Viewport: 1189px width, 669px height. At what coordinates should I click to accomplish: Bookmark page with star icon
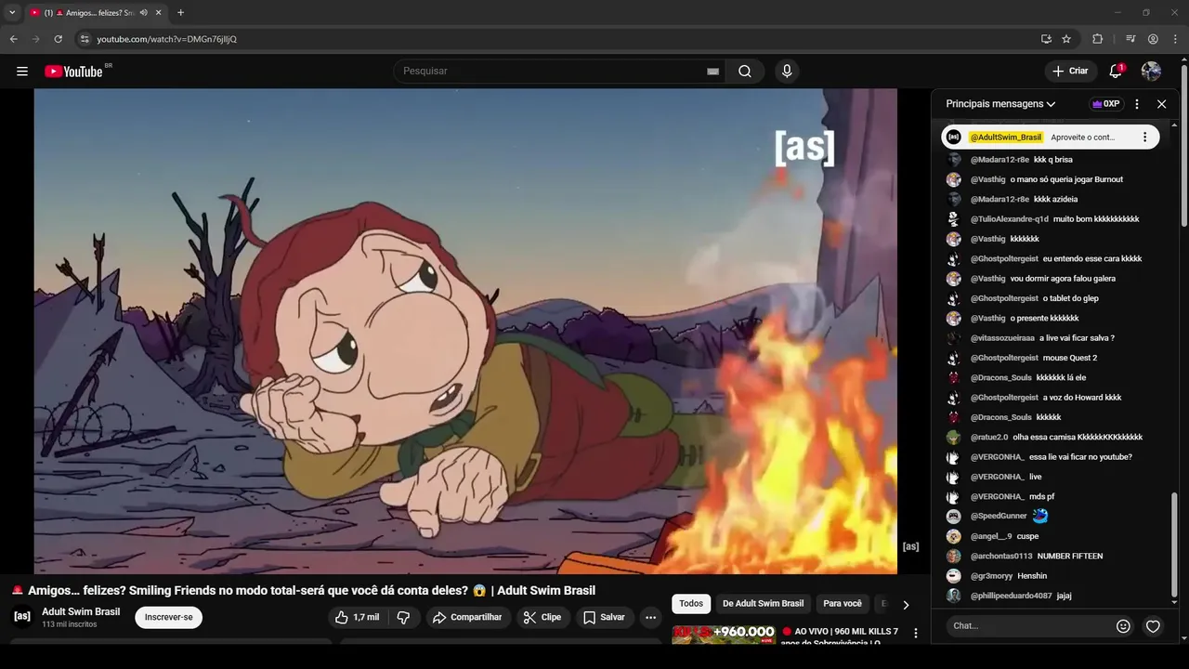(1066, 39)
